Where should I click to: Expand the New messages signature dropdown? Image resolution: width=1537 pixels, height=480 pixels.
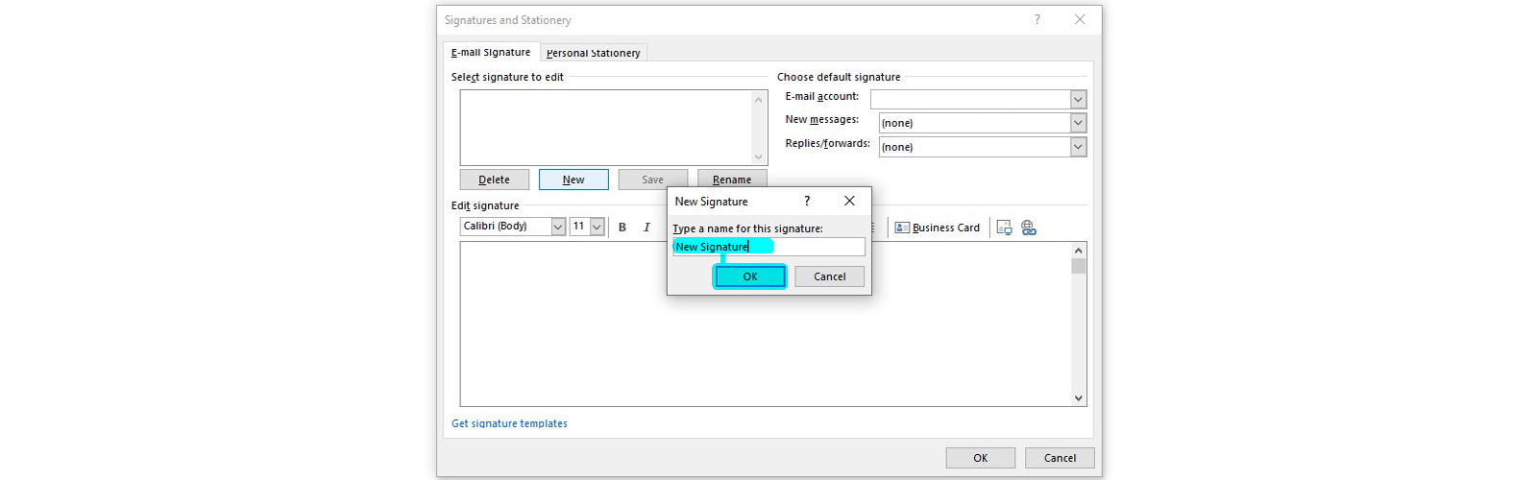tap(1078, 123)
